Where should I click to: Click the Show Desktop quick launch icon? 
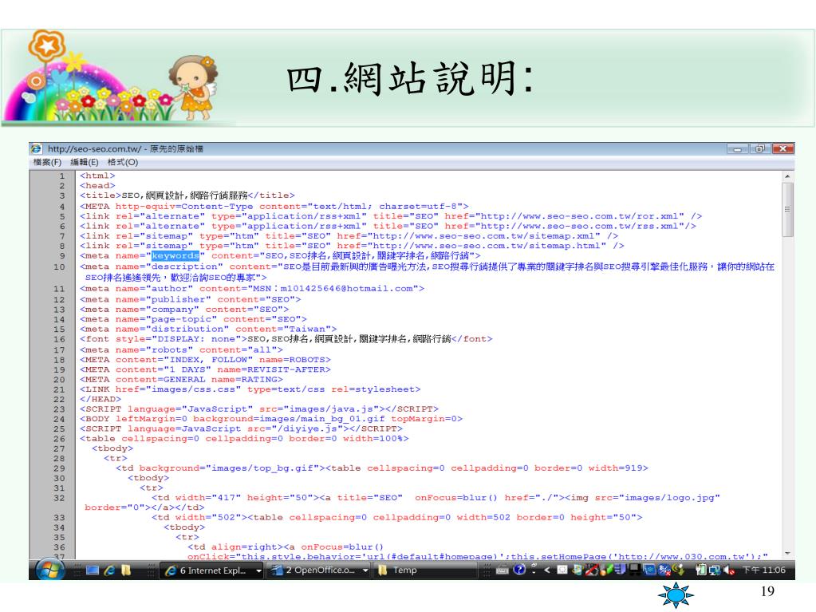pyautogui.click(x=92, y=571)
